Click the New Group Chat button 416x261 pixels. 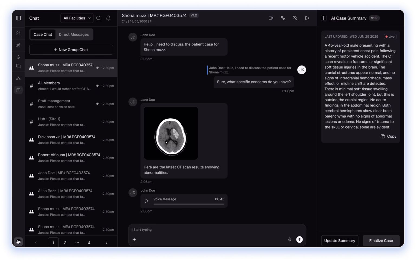pyautogui.click(x=71, y=50)
